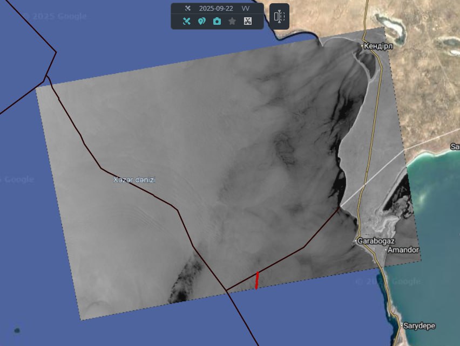Screen dimensions: 460x346
Task: Click the Google copyright watermark at top left
Action: pos(51,16)
